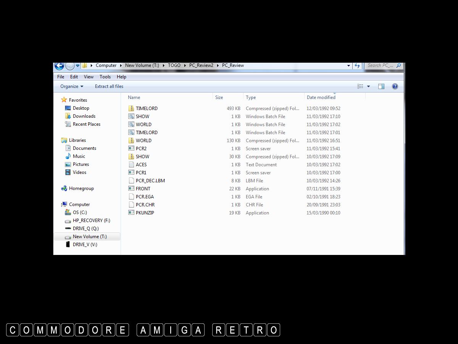Select Downloads in Favorites sidebar

[84, 116]
